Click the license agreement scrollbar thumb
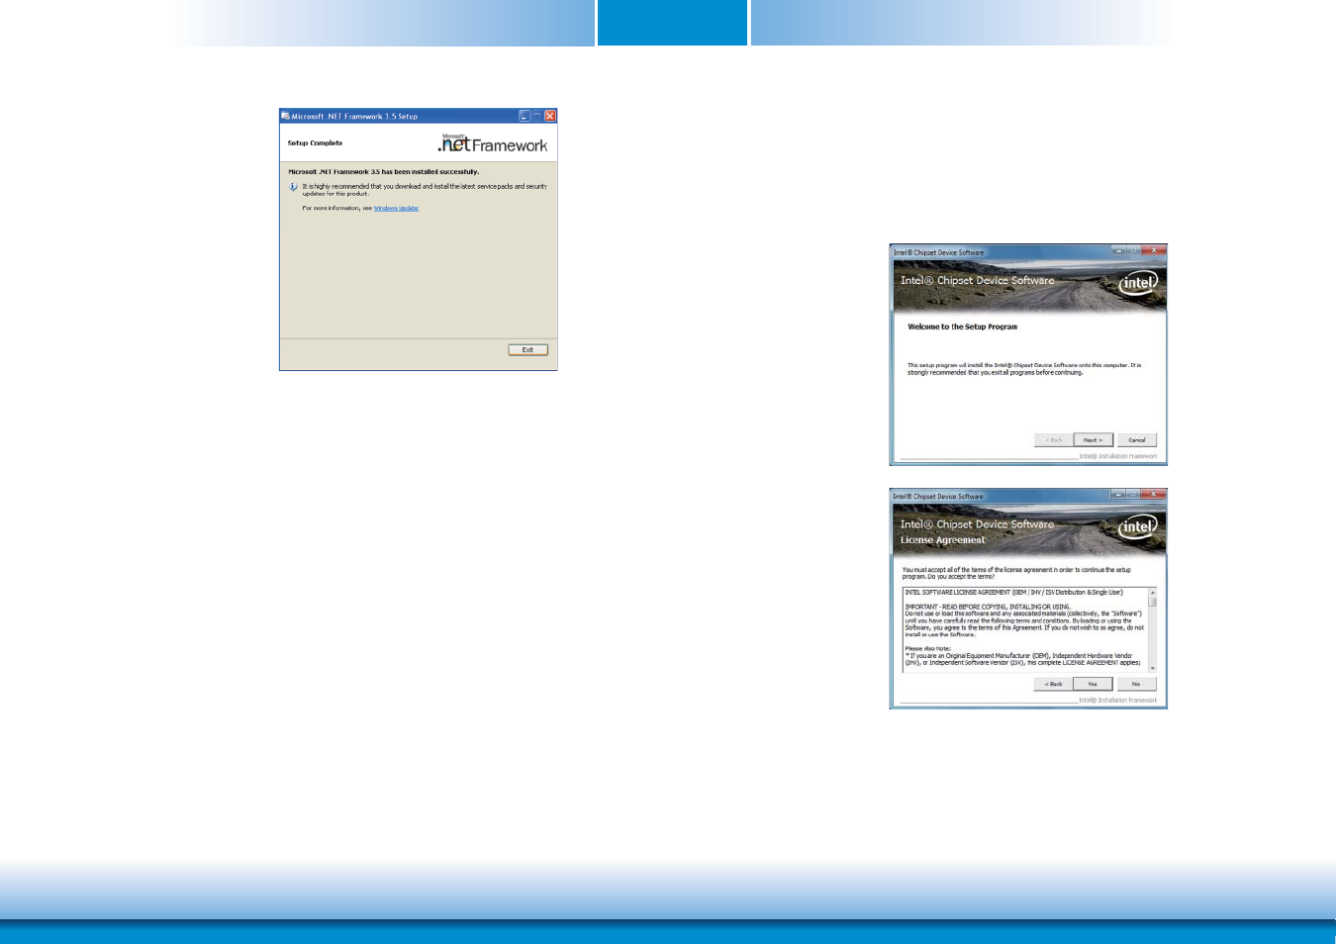The height and width of the screenshot is (944, 1336). point(1152,602)
